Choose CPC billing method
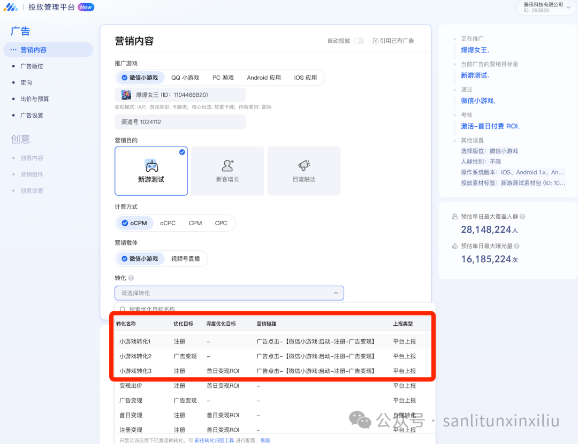The width and height of the screenshot is (578, 444). 221,223
